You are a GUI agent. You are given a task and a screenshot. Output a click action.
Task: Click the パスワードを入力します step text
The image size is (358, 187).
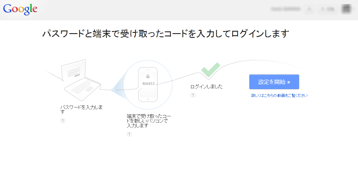(x=81, y=109)
